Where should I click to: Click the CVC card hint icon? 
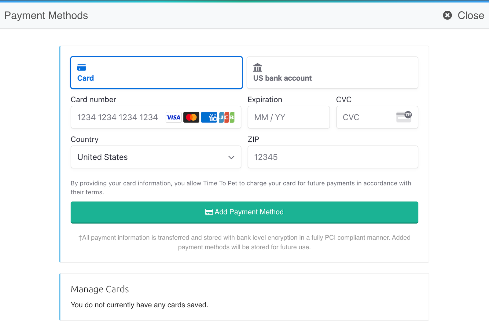point(404,117)
